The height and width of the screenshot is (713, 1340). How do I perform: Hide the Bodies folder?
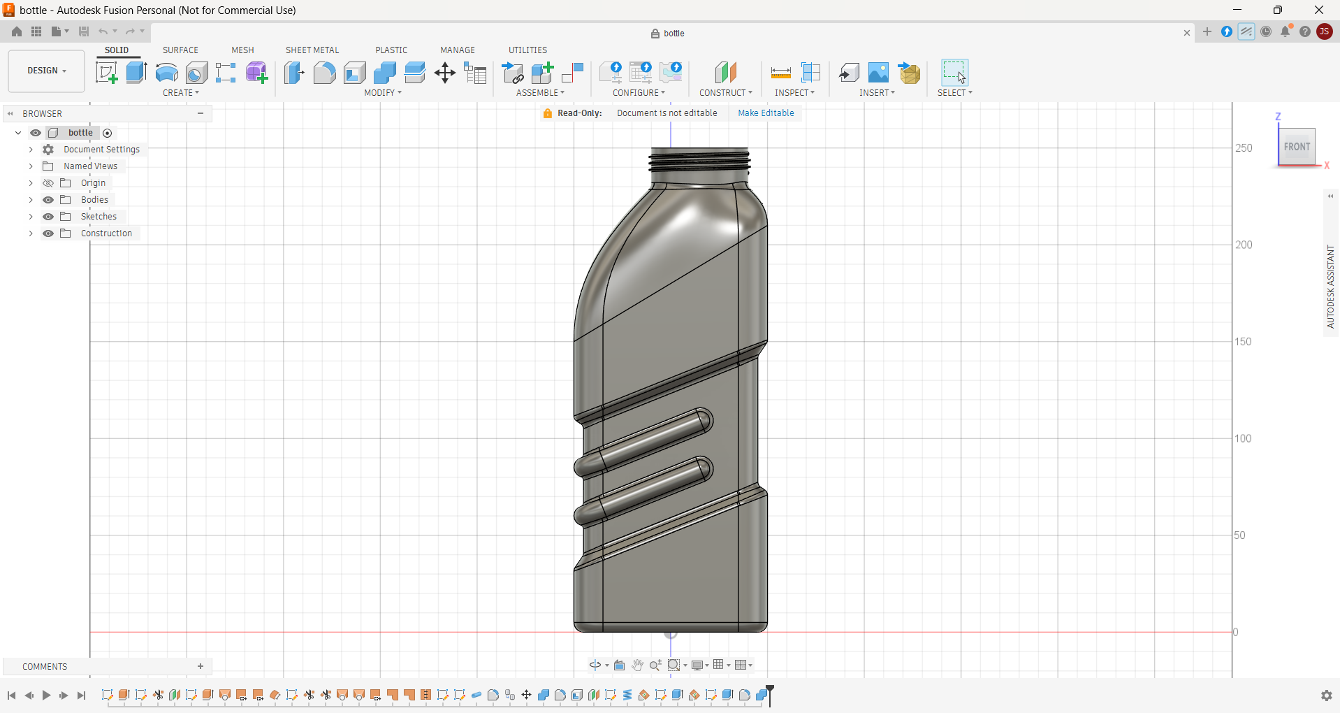48,200
